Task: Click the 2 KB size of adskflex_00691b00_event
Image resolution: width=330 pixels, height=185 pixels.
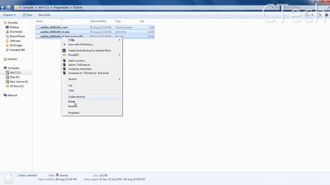Action: (151, 27)
